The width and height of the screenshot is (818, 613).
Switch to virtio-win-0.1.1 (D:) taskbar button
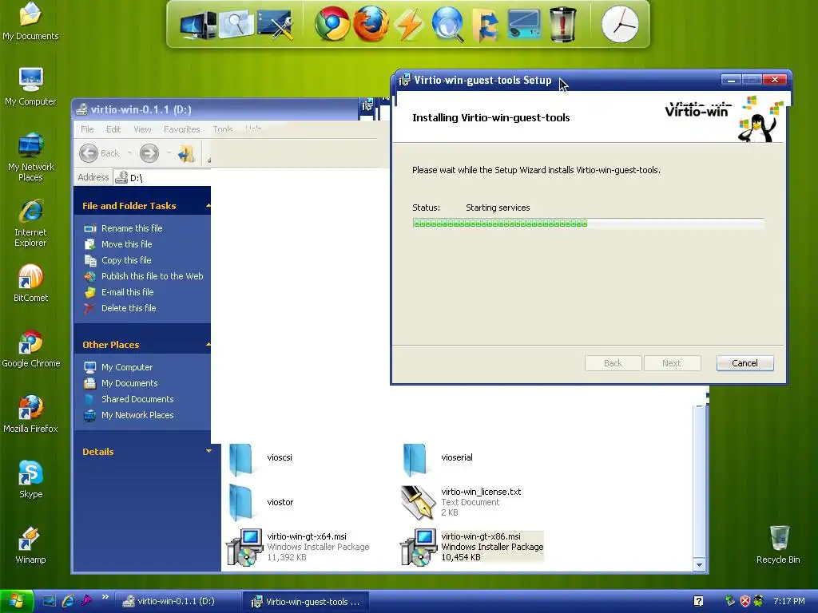177,601
